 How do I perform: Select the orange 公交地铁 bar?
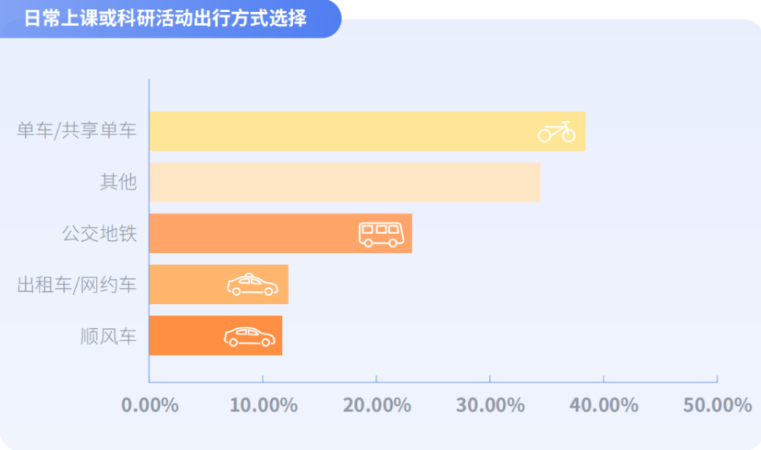coord(281,233)
